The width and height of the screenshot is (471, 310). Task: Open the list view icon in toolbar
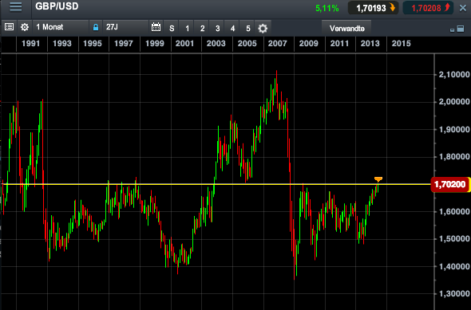[10, 27]
